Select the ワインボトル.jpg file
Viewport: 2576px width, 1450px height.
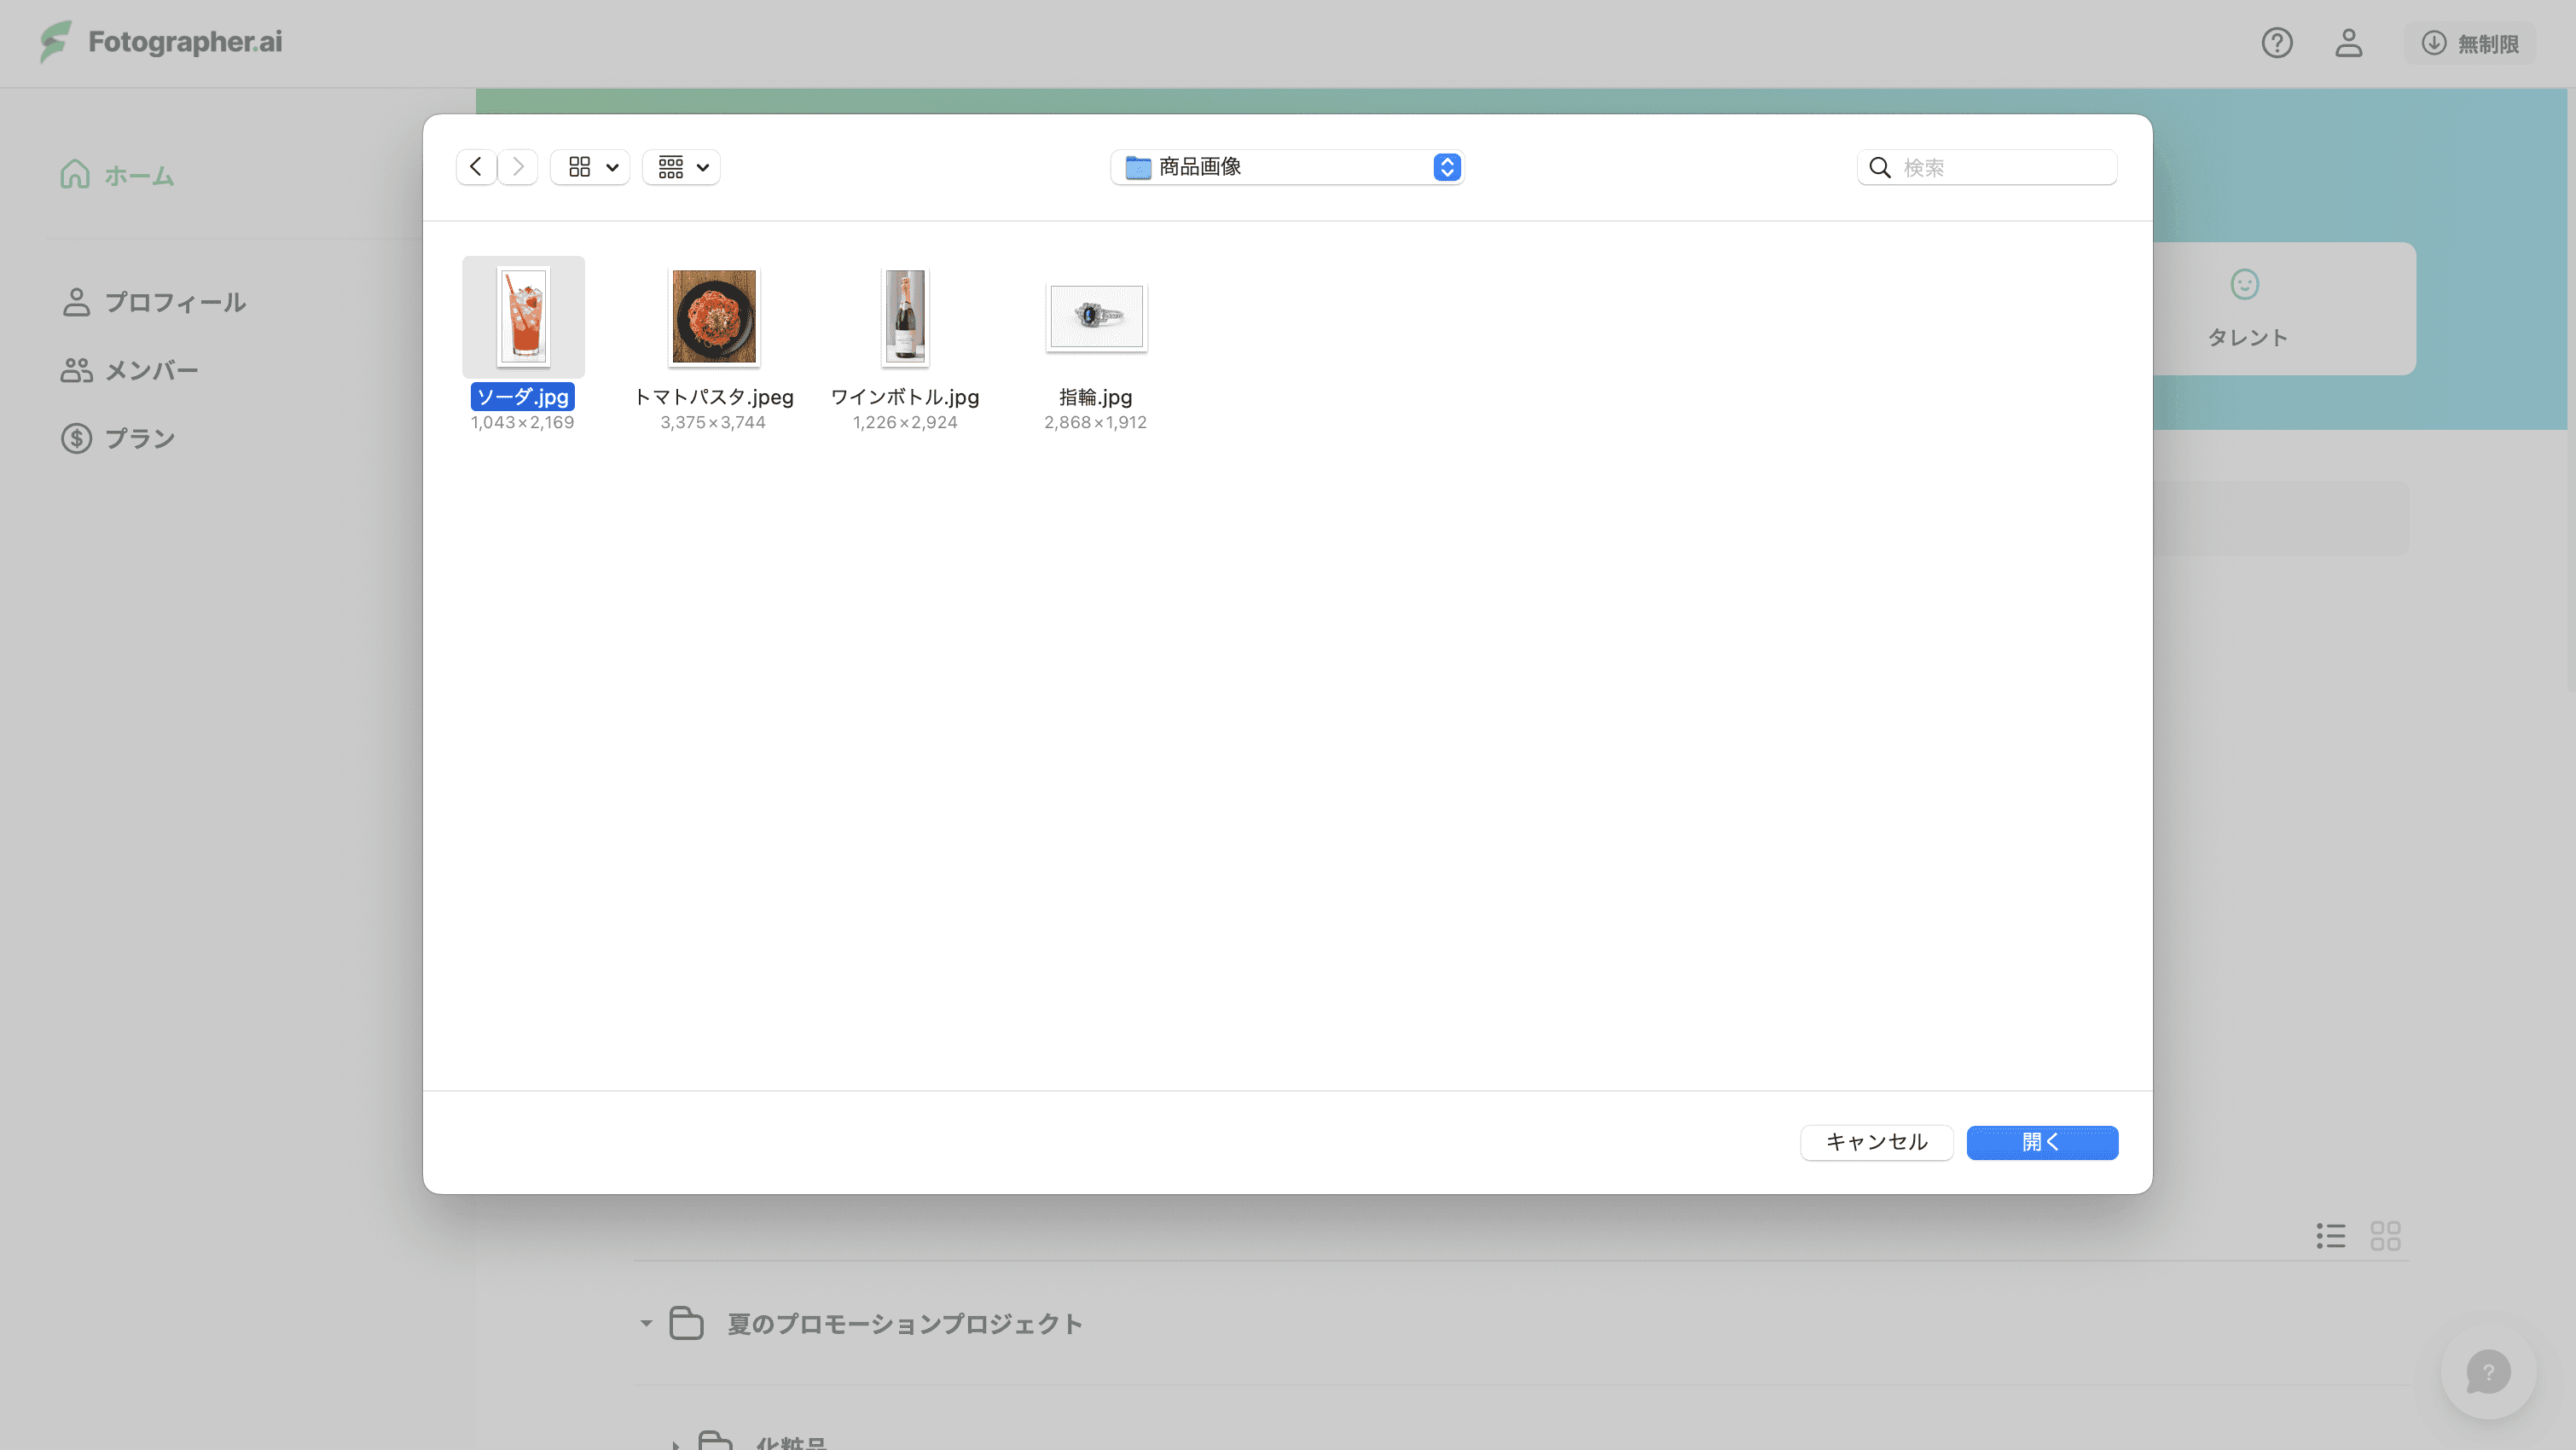[x=905, y=317]
